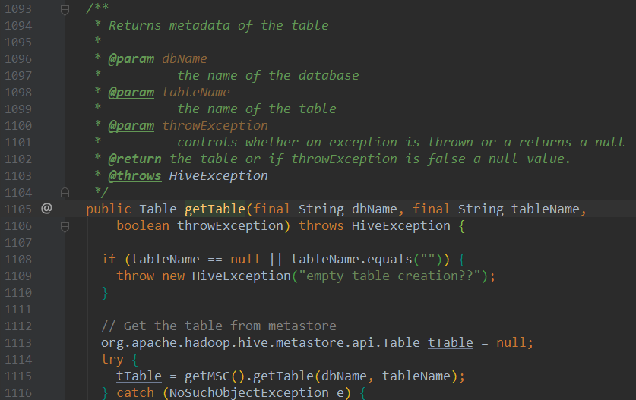Click the tTable variable declaration on line 1113
636x400 pixels.
[450, 342]
